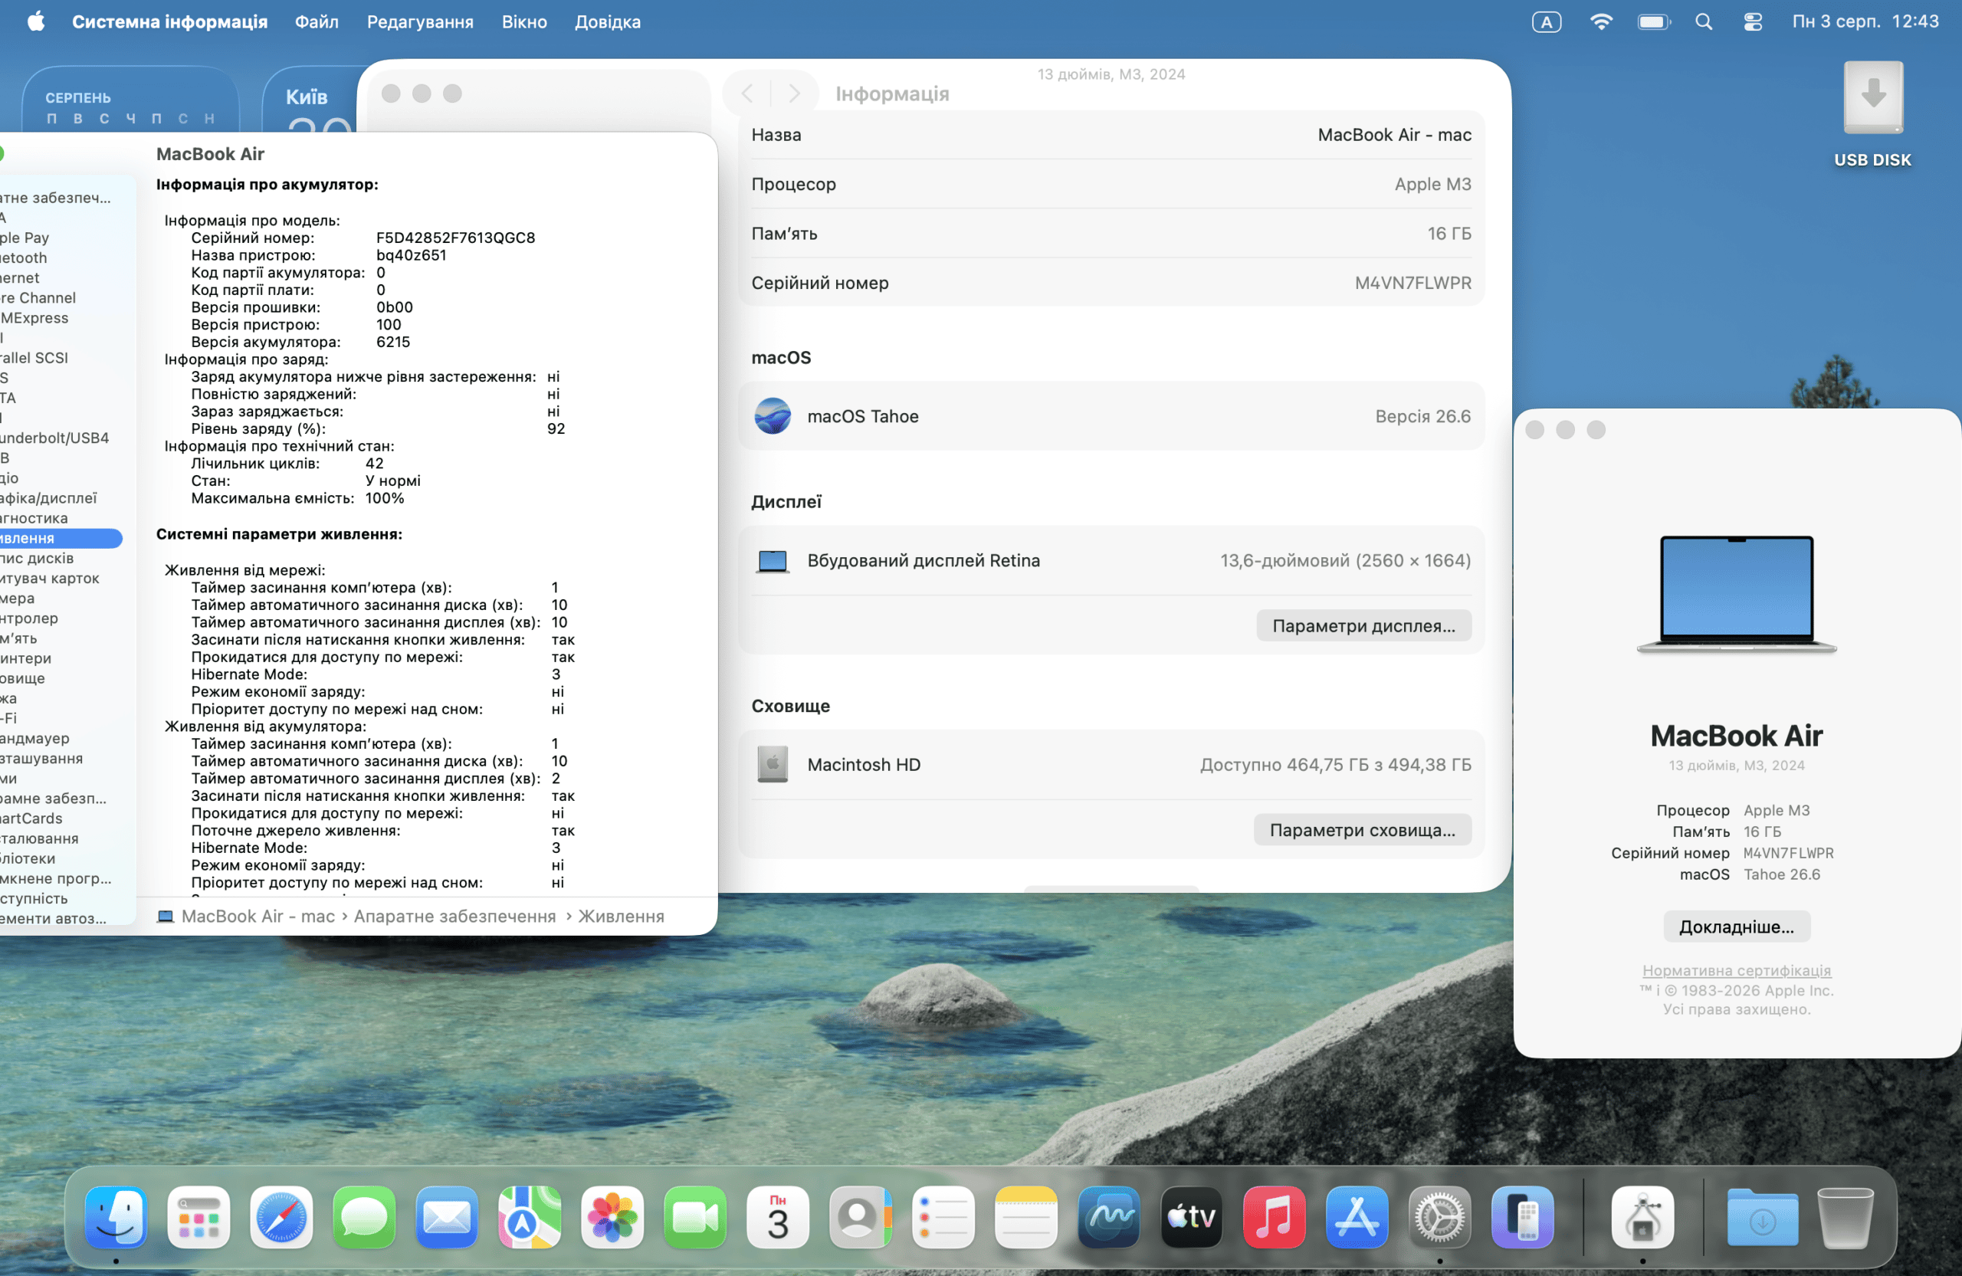
Task: Go back in the Інформація settings window
Action: point(748,93)
